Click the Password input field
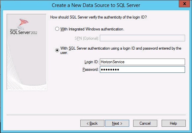The image size is (192, 133). pos(142,69)
